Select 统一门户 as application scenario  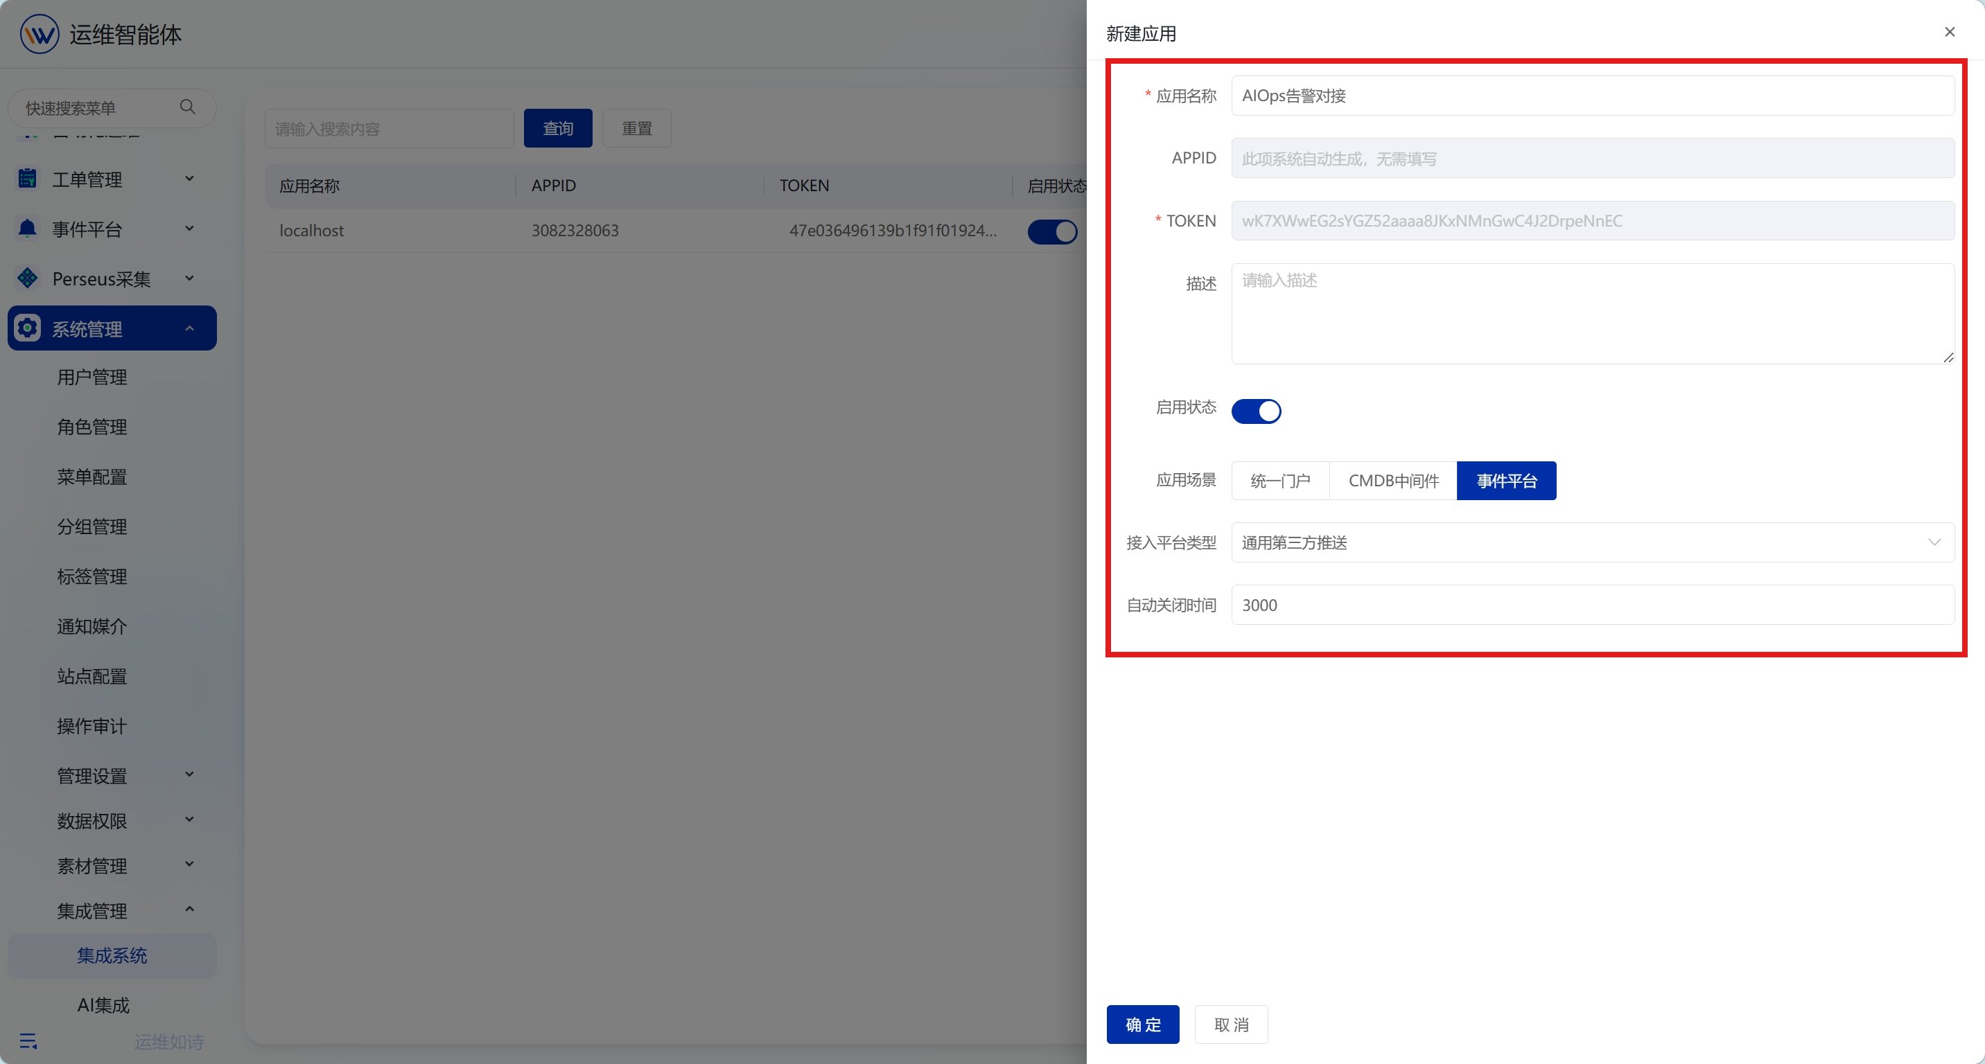[1280, 481]
